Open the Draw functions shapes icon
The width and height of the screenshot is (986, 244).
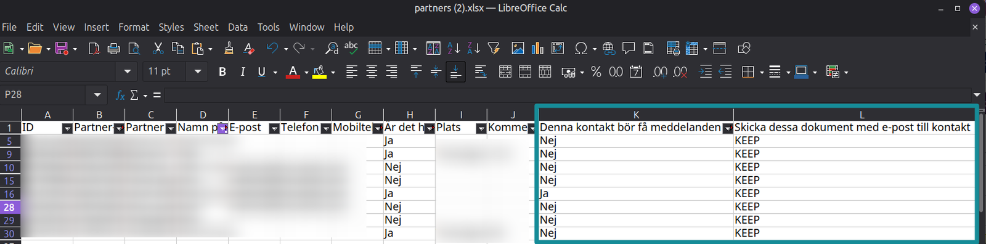tap(744, 49)
